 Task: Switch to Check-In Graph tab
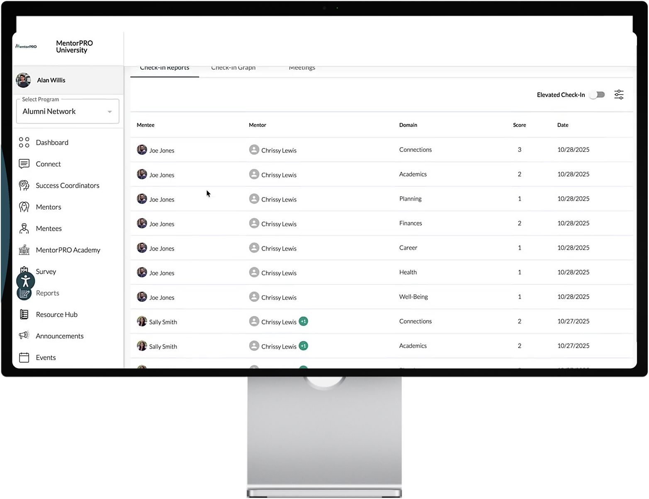click(233, 68)
